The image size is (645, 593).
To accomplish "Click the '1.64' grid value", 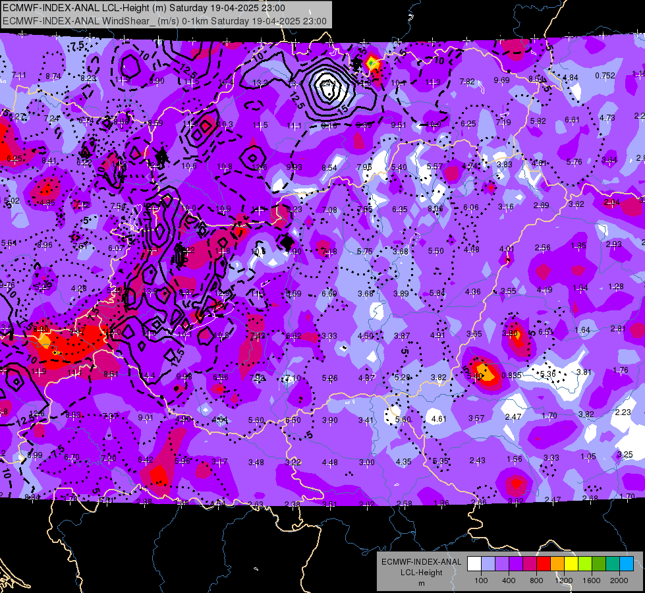I will [x=582, y=330].
